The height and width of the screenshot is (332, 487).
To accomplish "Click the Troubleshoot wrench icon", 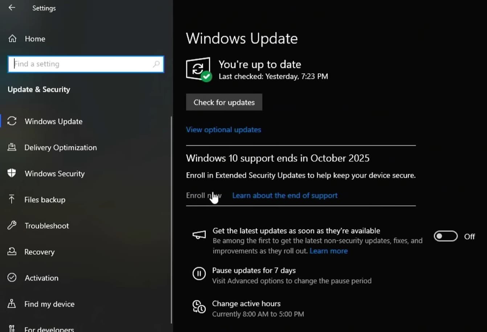I will [12, 226].
